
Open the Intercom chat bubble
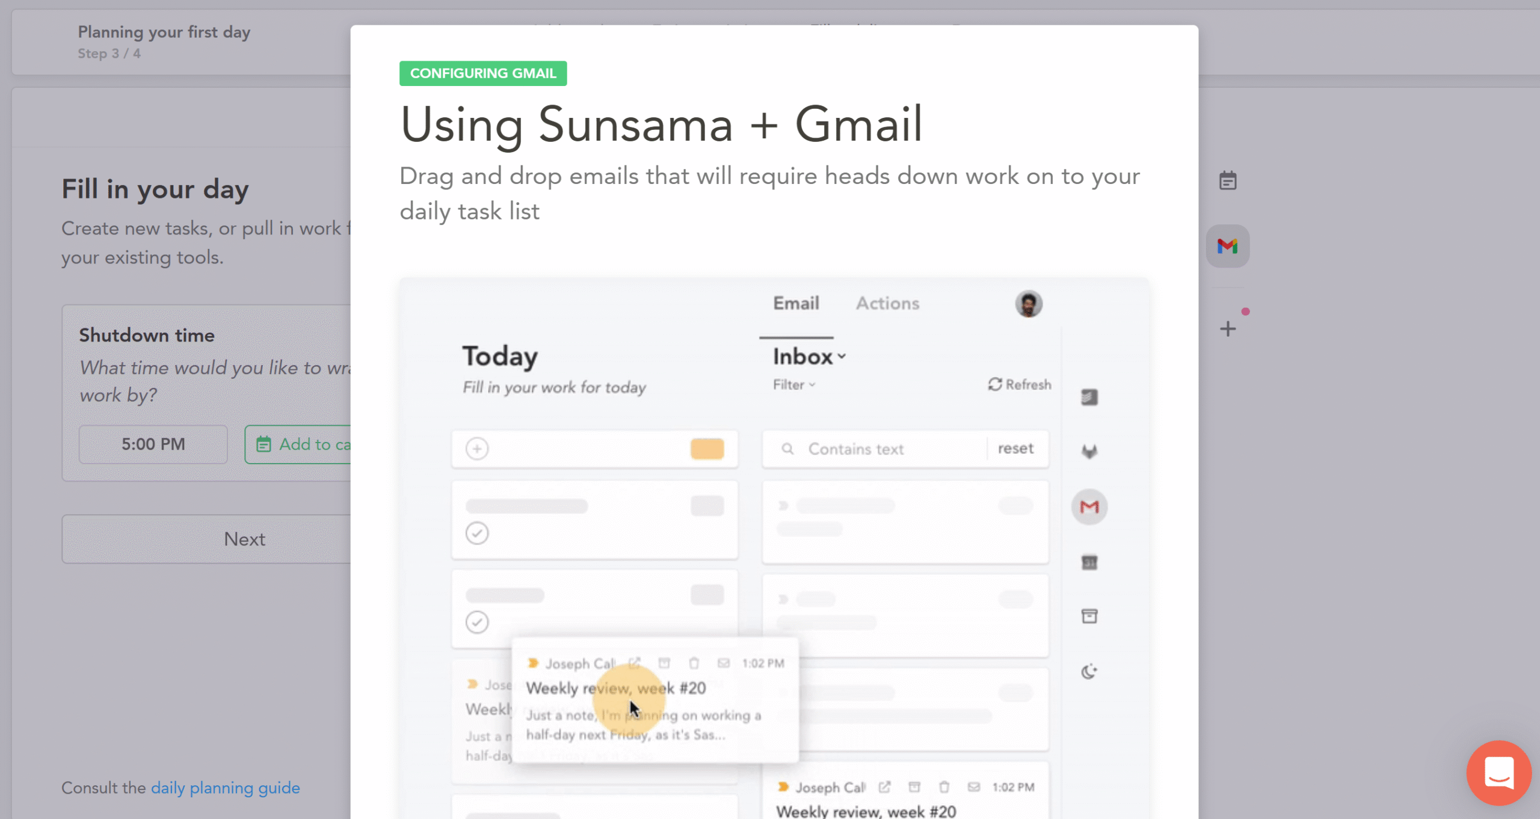(1498, 773)
